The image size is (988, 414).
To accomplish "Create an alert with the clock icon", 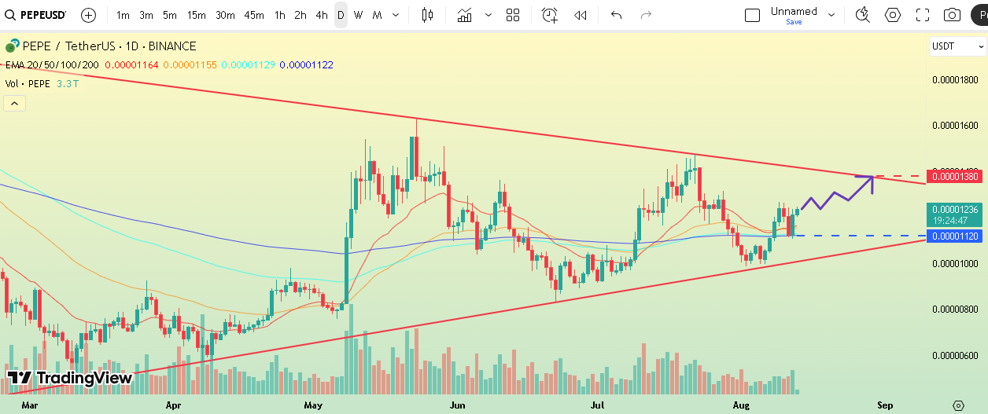I will coord(549,15).
